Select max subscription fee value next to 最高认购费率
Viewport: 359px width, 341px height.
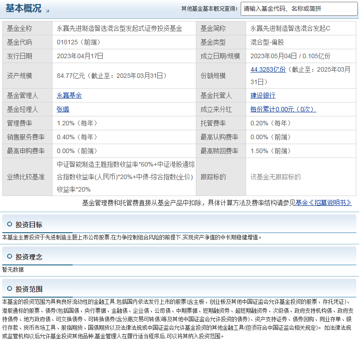tap(271, 137)
